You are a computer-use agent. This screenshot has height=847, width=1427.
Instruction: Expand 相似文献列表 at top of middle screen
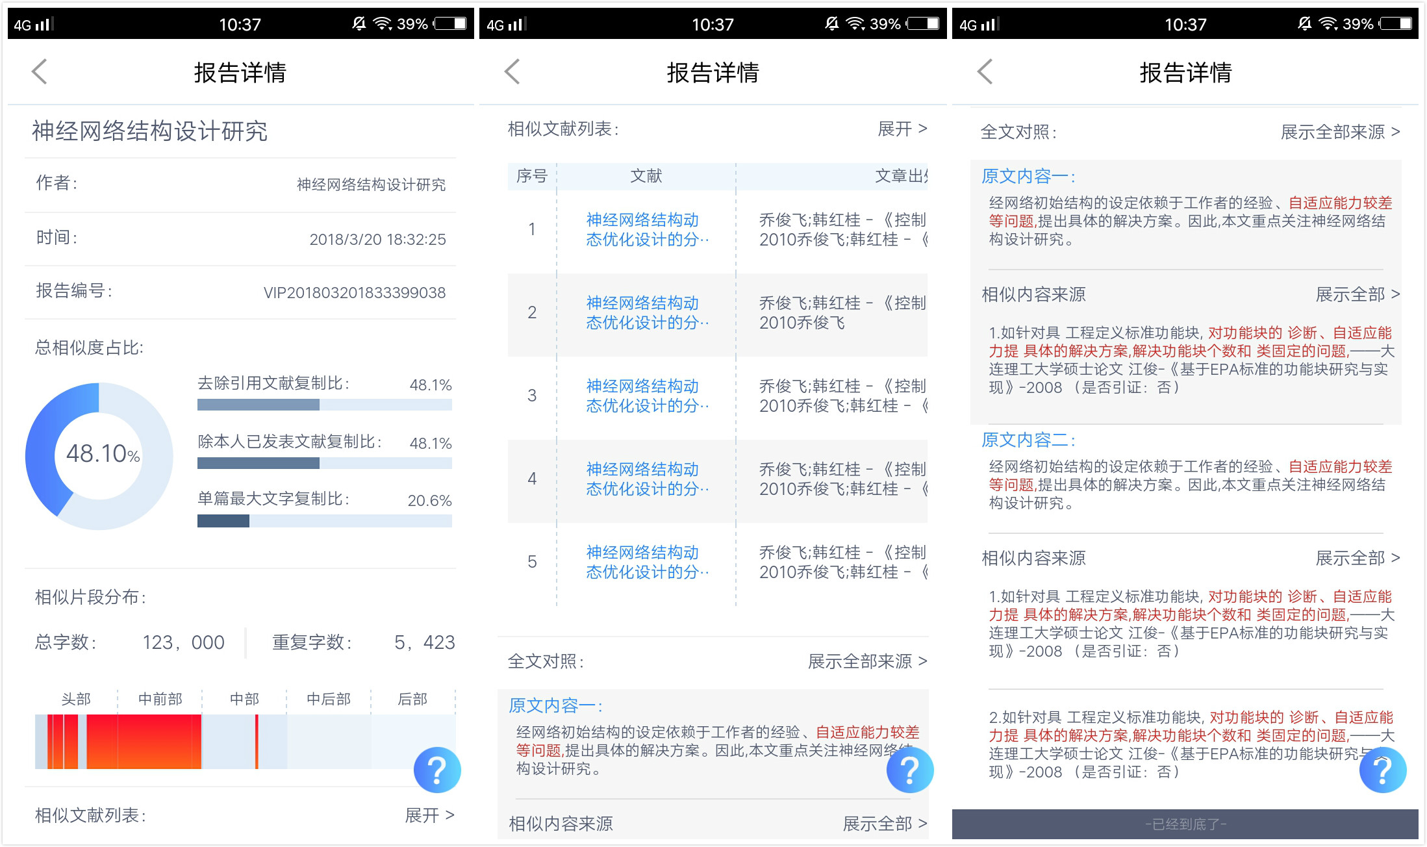point(902,129)
